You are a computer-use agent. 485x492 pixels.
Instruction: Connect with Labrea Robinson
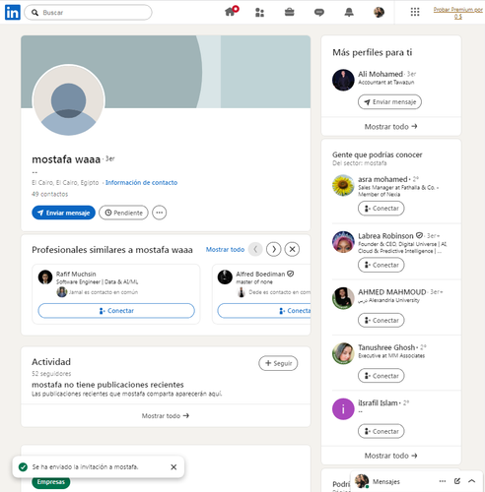pos(381,265)
